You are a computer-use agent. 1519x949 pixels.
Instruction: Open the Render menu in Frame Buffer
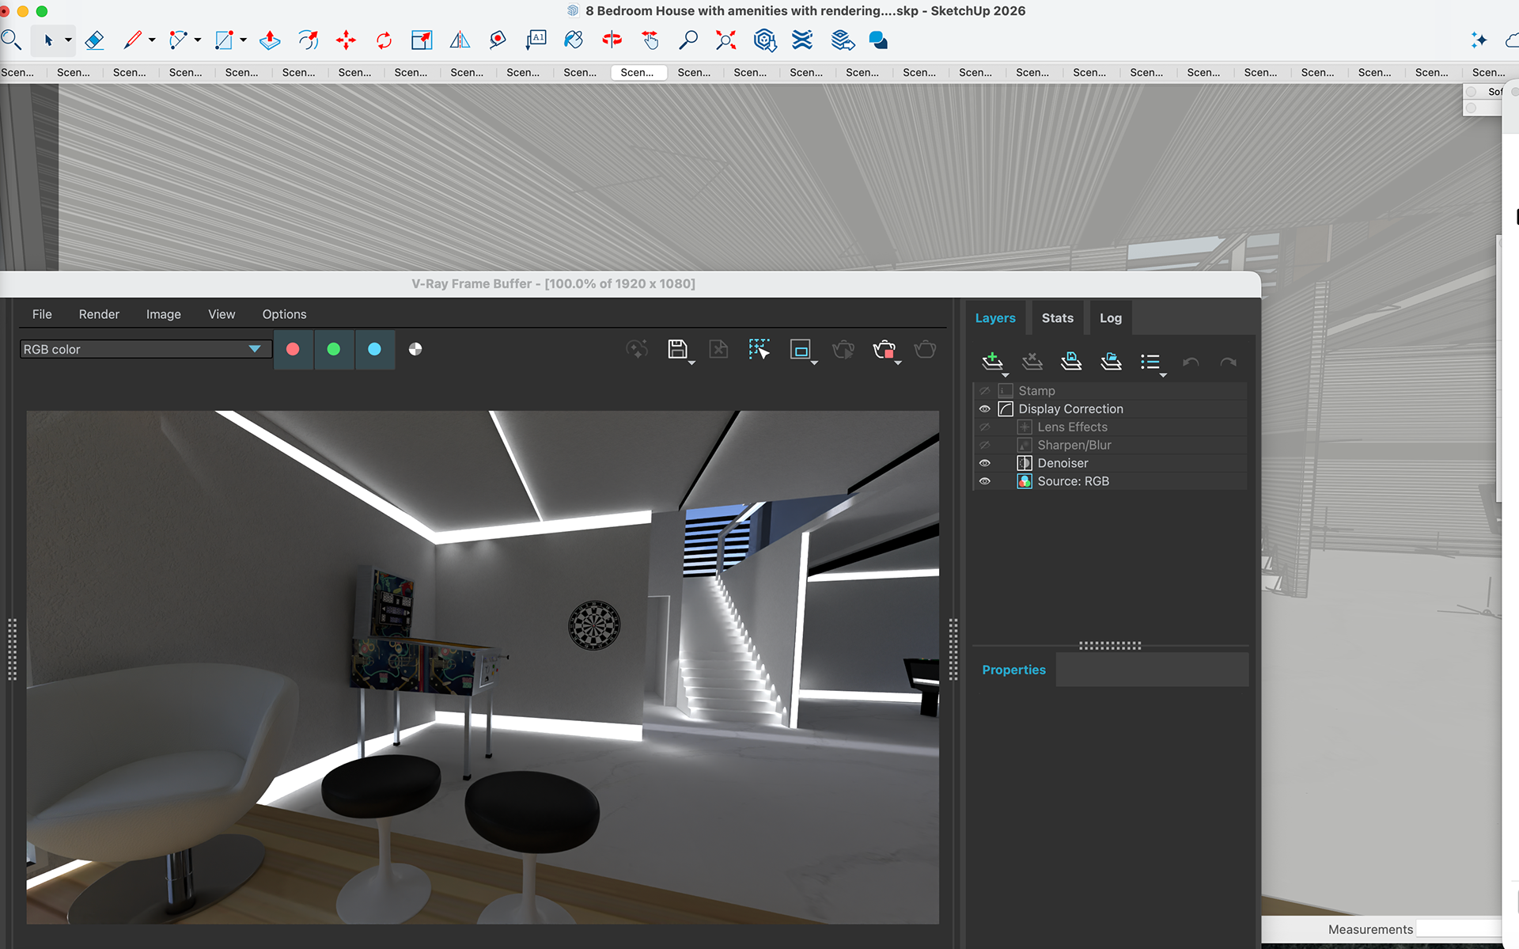[99, 314]
